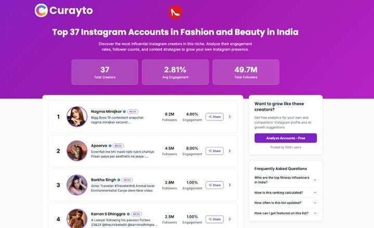Click Apoorva's verified badge icon
This screenshot has width=374, height=228.
(110, 146)
